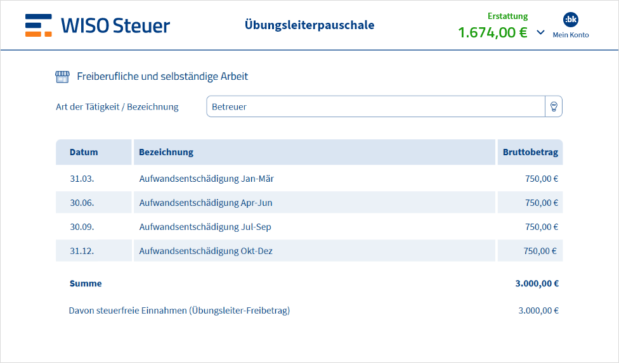Click the Erstattung 1.674,00 € amount

(x=493, y=32)
